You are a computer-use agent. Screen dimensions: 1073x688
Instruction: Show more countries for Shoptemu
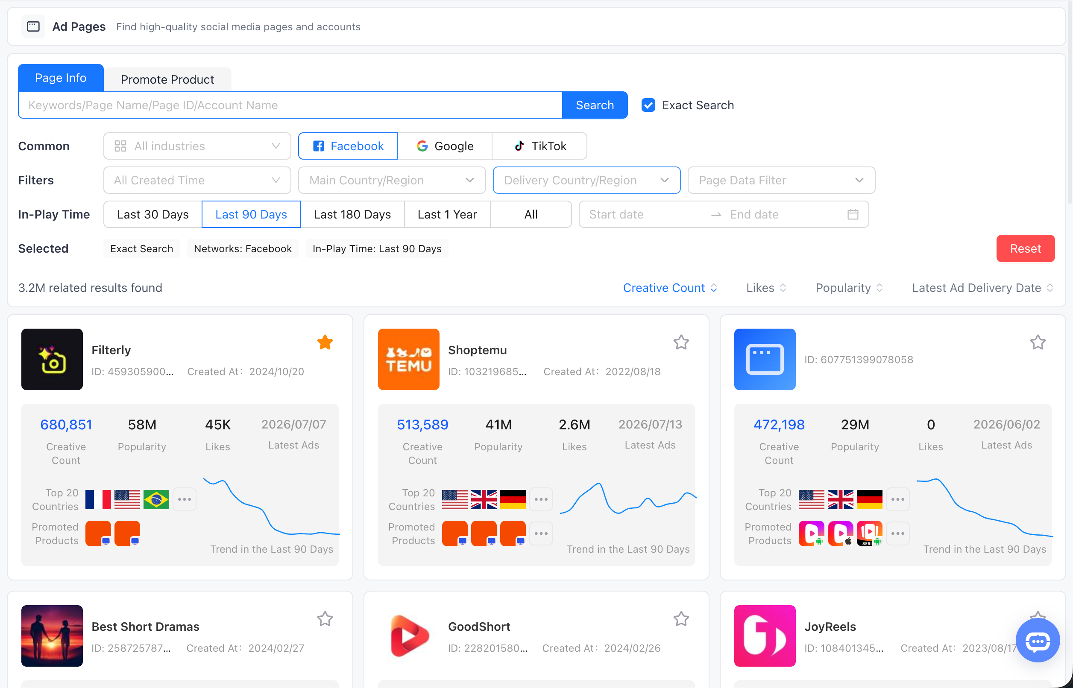tap(541, 499)
